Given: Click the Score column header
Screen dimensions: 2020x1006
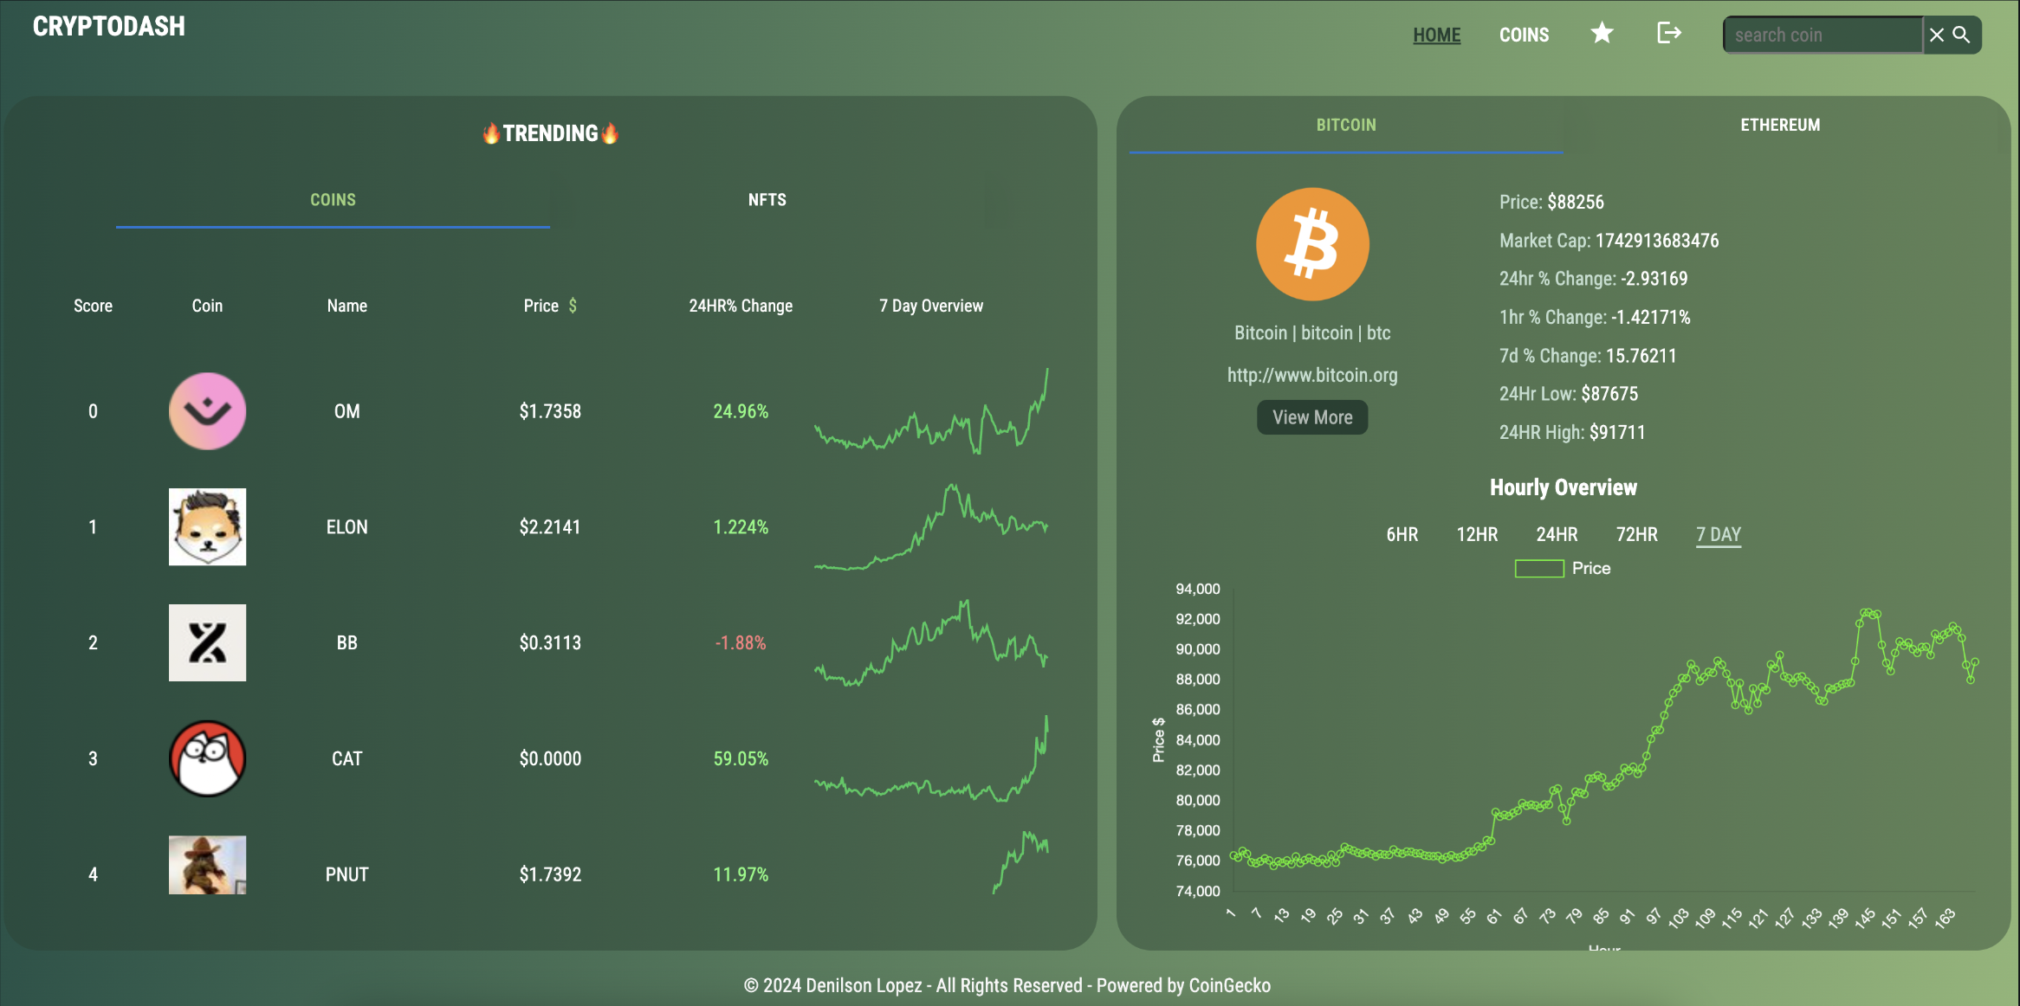Looking at the screenshot, I should coord(93,306).
